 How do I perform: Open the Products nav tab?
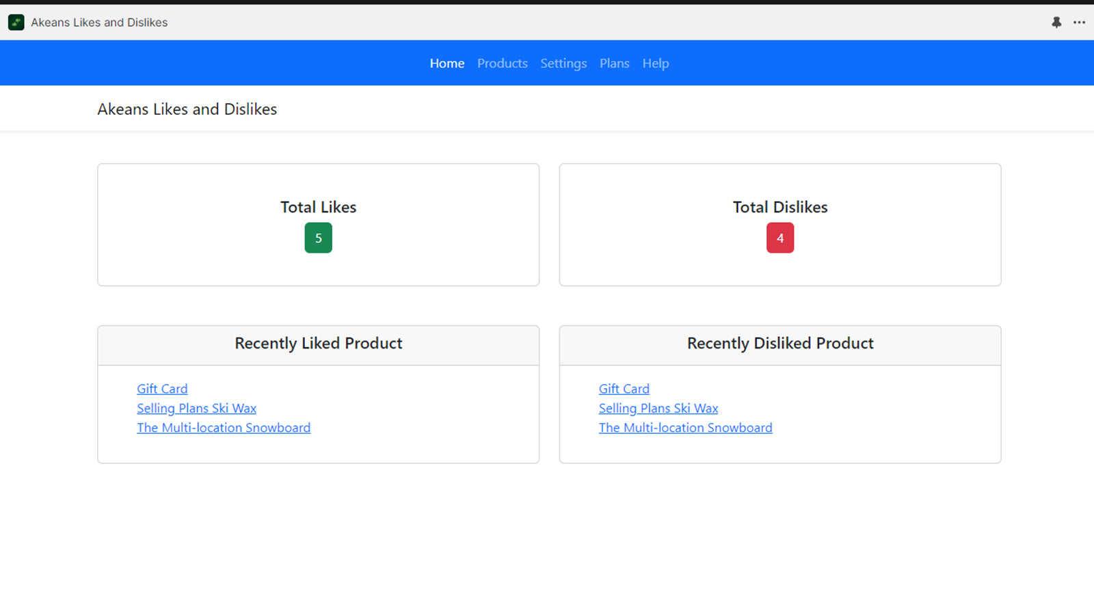502,64
